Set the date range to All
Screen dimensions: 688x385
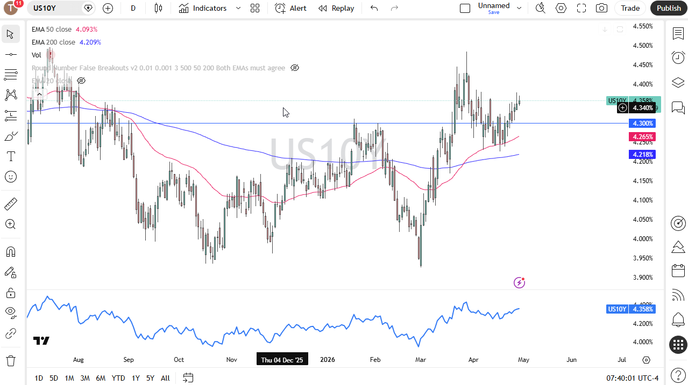point(165,378)
